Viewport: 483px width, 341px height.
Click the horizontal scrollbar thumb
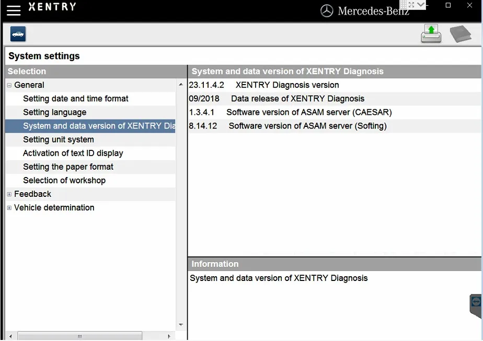click(x=80, y=336)
